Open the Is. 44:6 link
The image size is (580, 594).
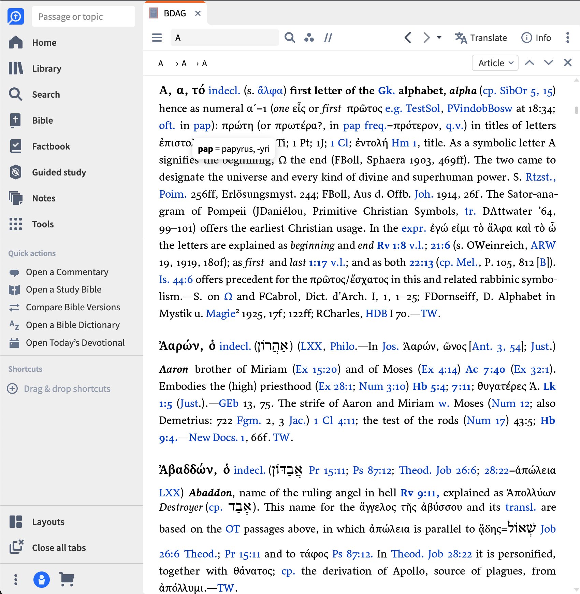(176, 280)
